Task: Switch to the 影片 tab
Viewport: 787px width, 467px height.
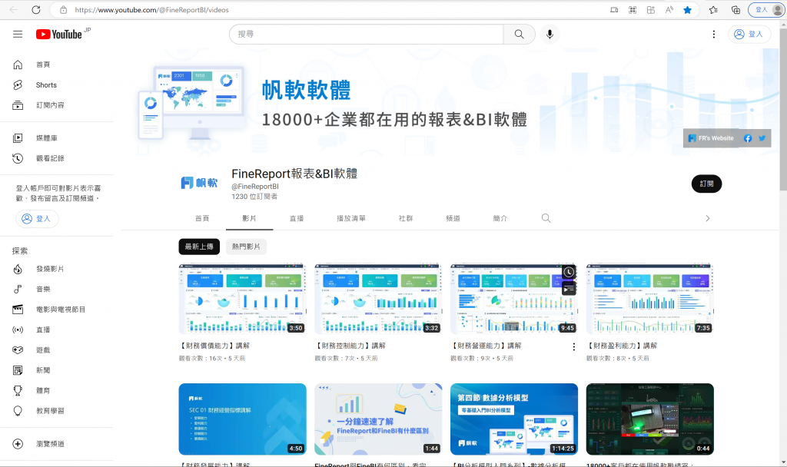Action: (x=250, y=218)
